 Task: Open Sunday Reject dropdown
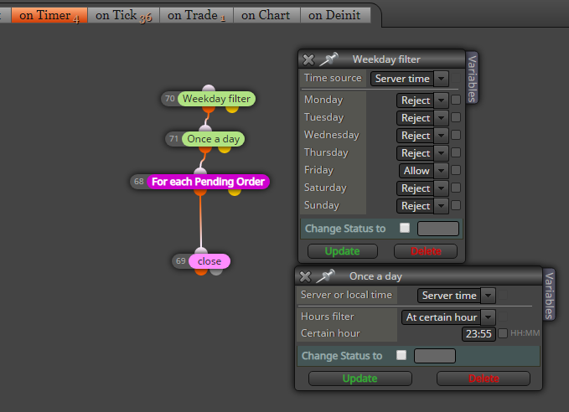[422, 206]
